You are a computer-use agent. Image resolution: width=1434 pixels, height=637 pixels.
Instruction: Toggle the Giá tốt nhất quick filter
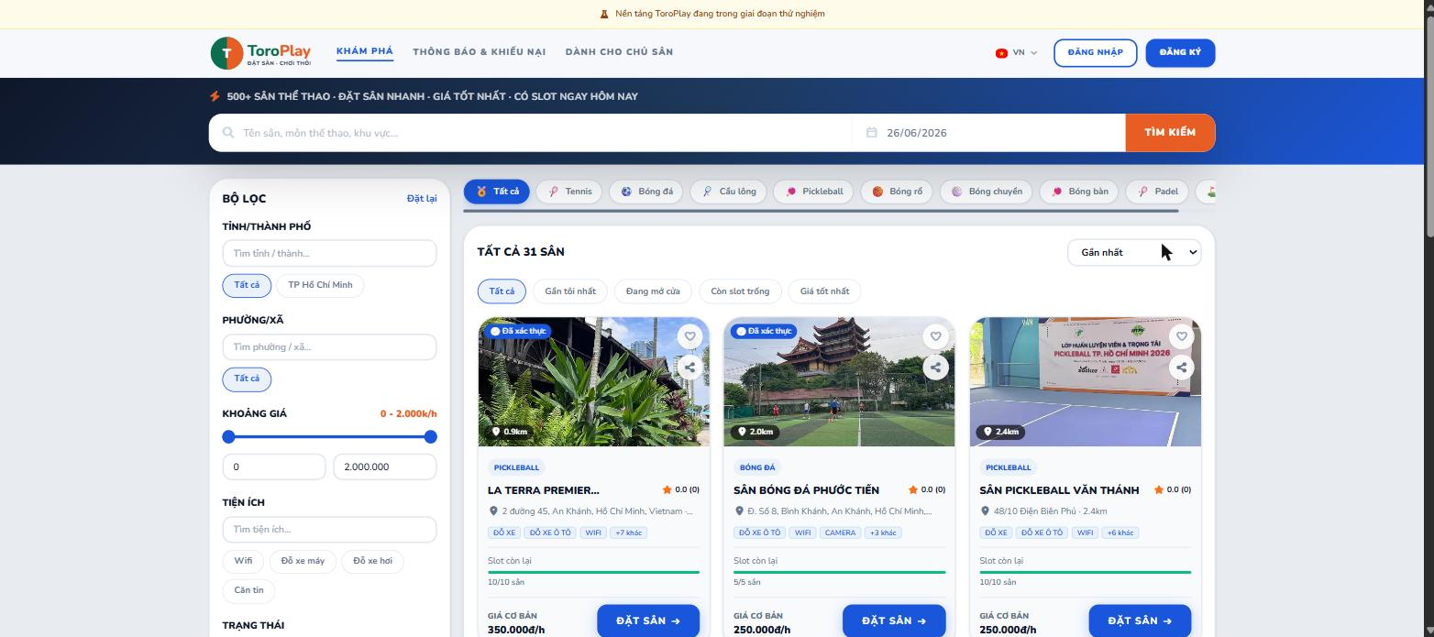824,291
